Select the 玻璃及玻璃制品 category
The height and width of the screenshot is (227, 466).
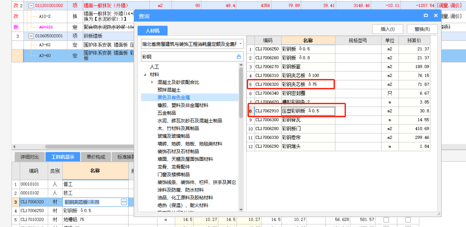pos(174,136)
